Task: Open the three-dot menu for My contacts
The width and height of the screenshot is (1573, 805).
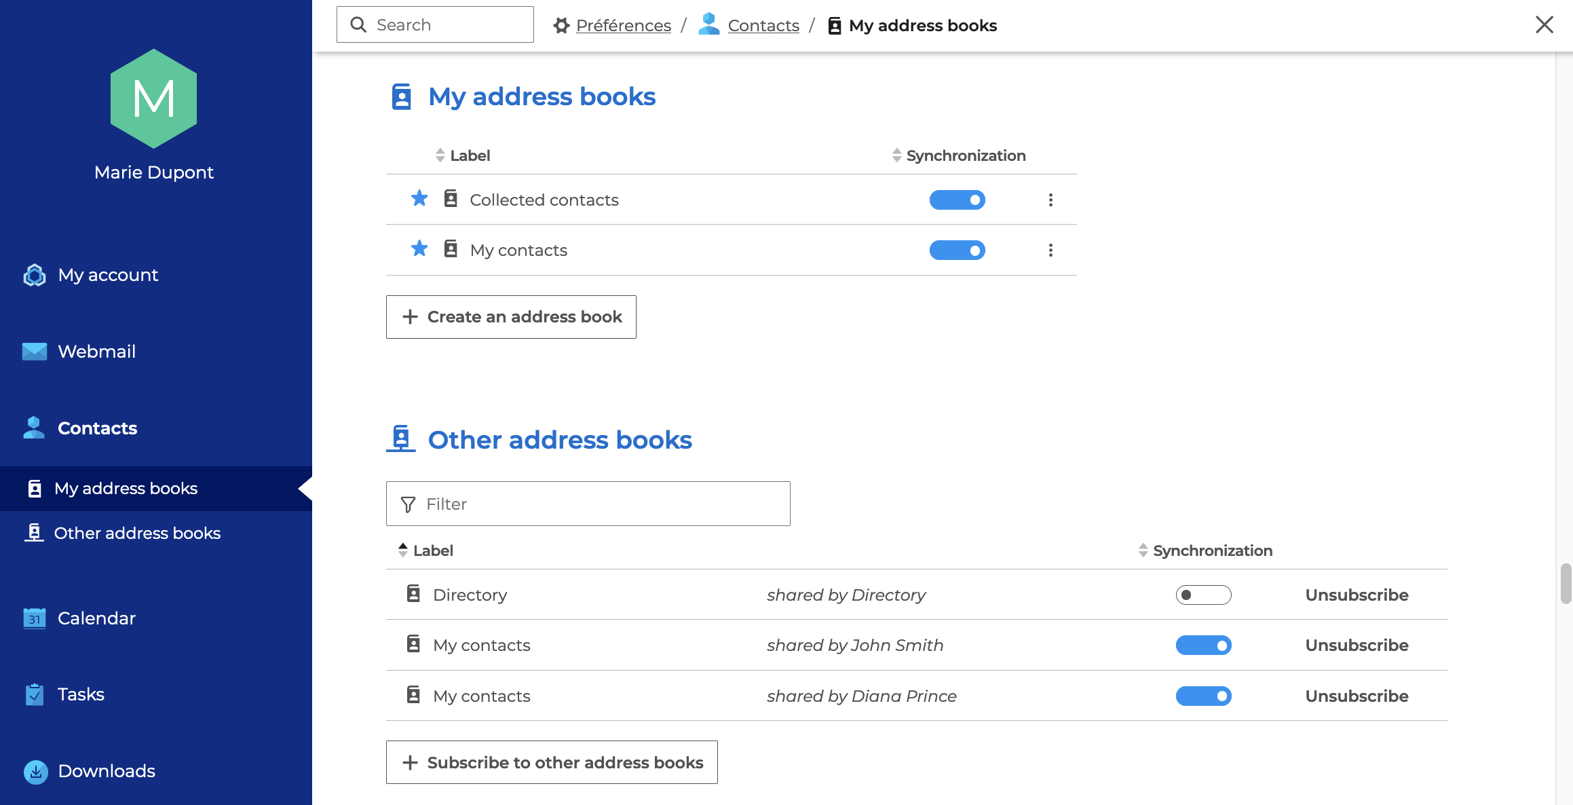Action: tap(1050, 250)
